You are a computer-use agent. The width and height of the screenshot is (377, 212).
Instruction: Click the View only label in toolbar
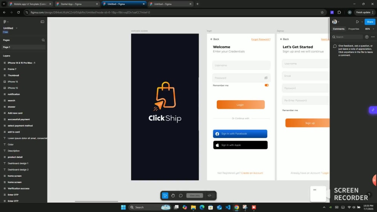click(x=195, y=195)
